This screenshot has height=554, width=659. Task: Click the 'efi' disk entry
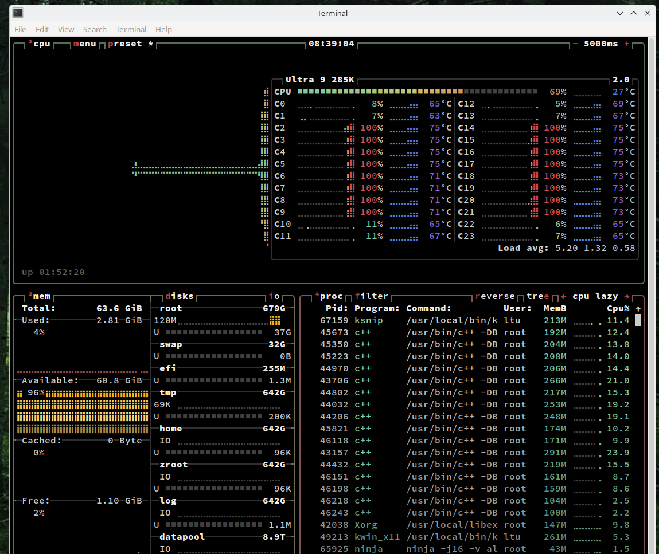click(167, 368)
